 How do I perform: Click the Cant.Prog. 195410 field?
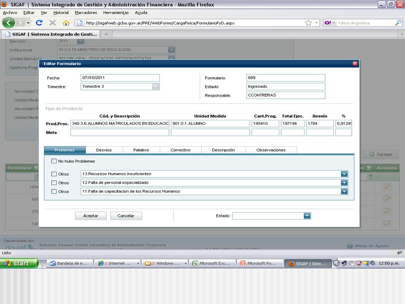click(265, 124)
